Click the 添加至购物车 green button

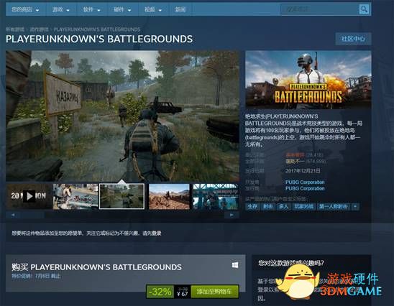point(214,292)
